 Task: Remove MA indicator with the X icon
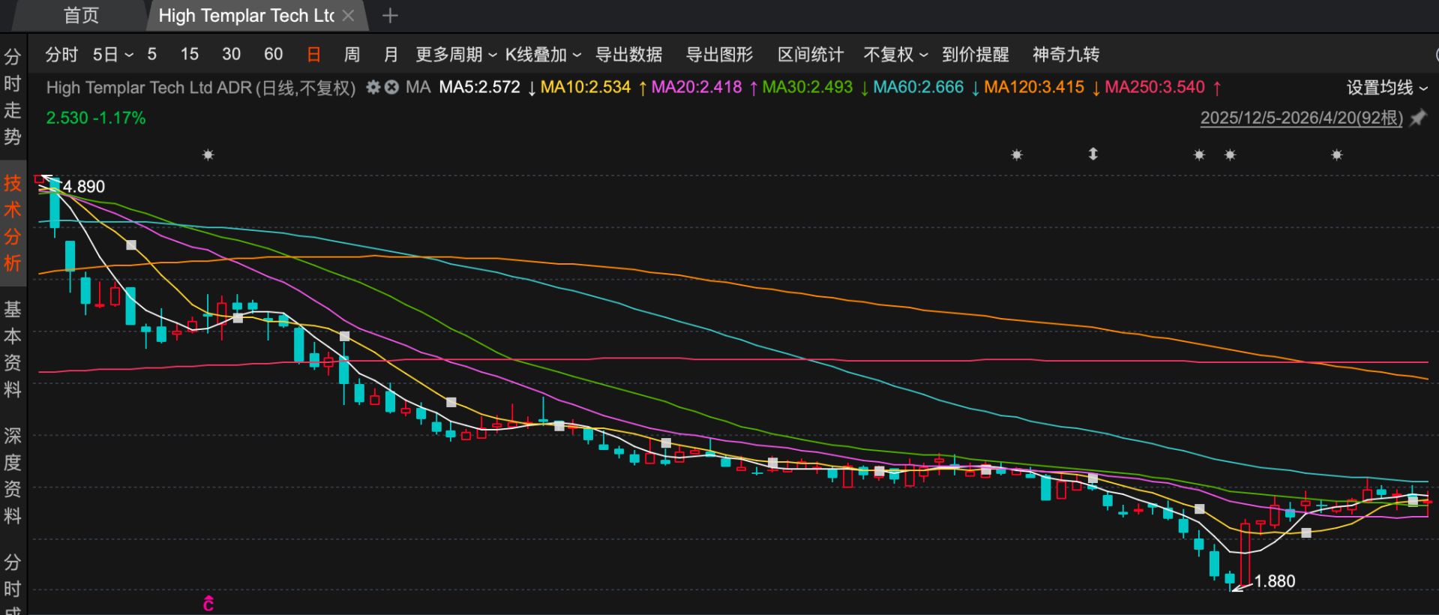click(391, 88)
